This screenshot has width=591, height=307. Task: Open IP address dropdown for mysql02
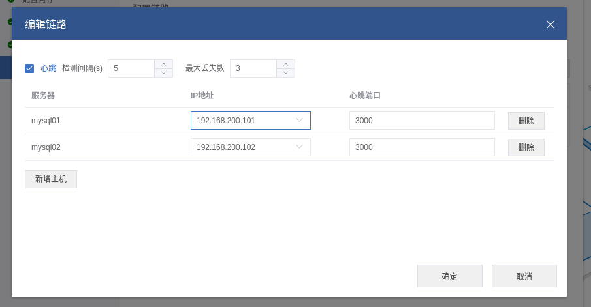pos(250,147)
